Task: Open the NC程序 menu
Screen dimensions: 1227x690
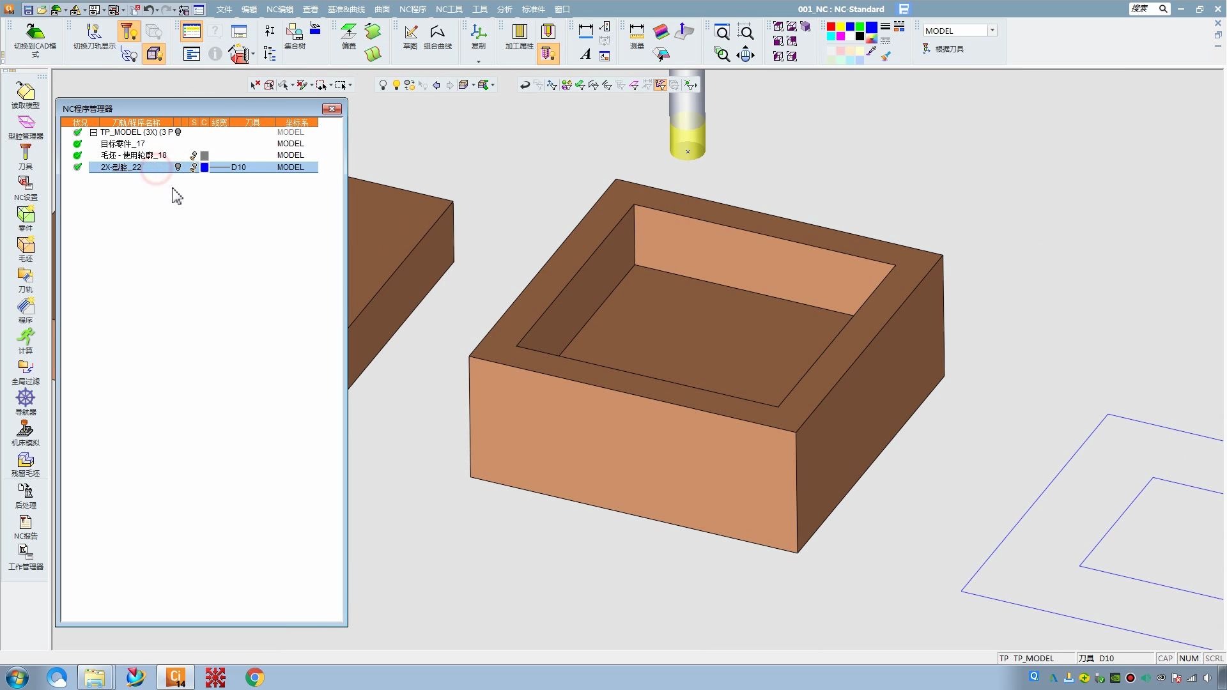Action: pos(412,9)
